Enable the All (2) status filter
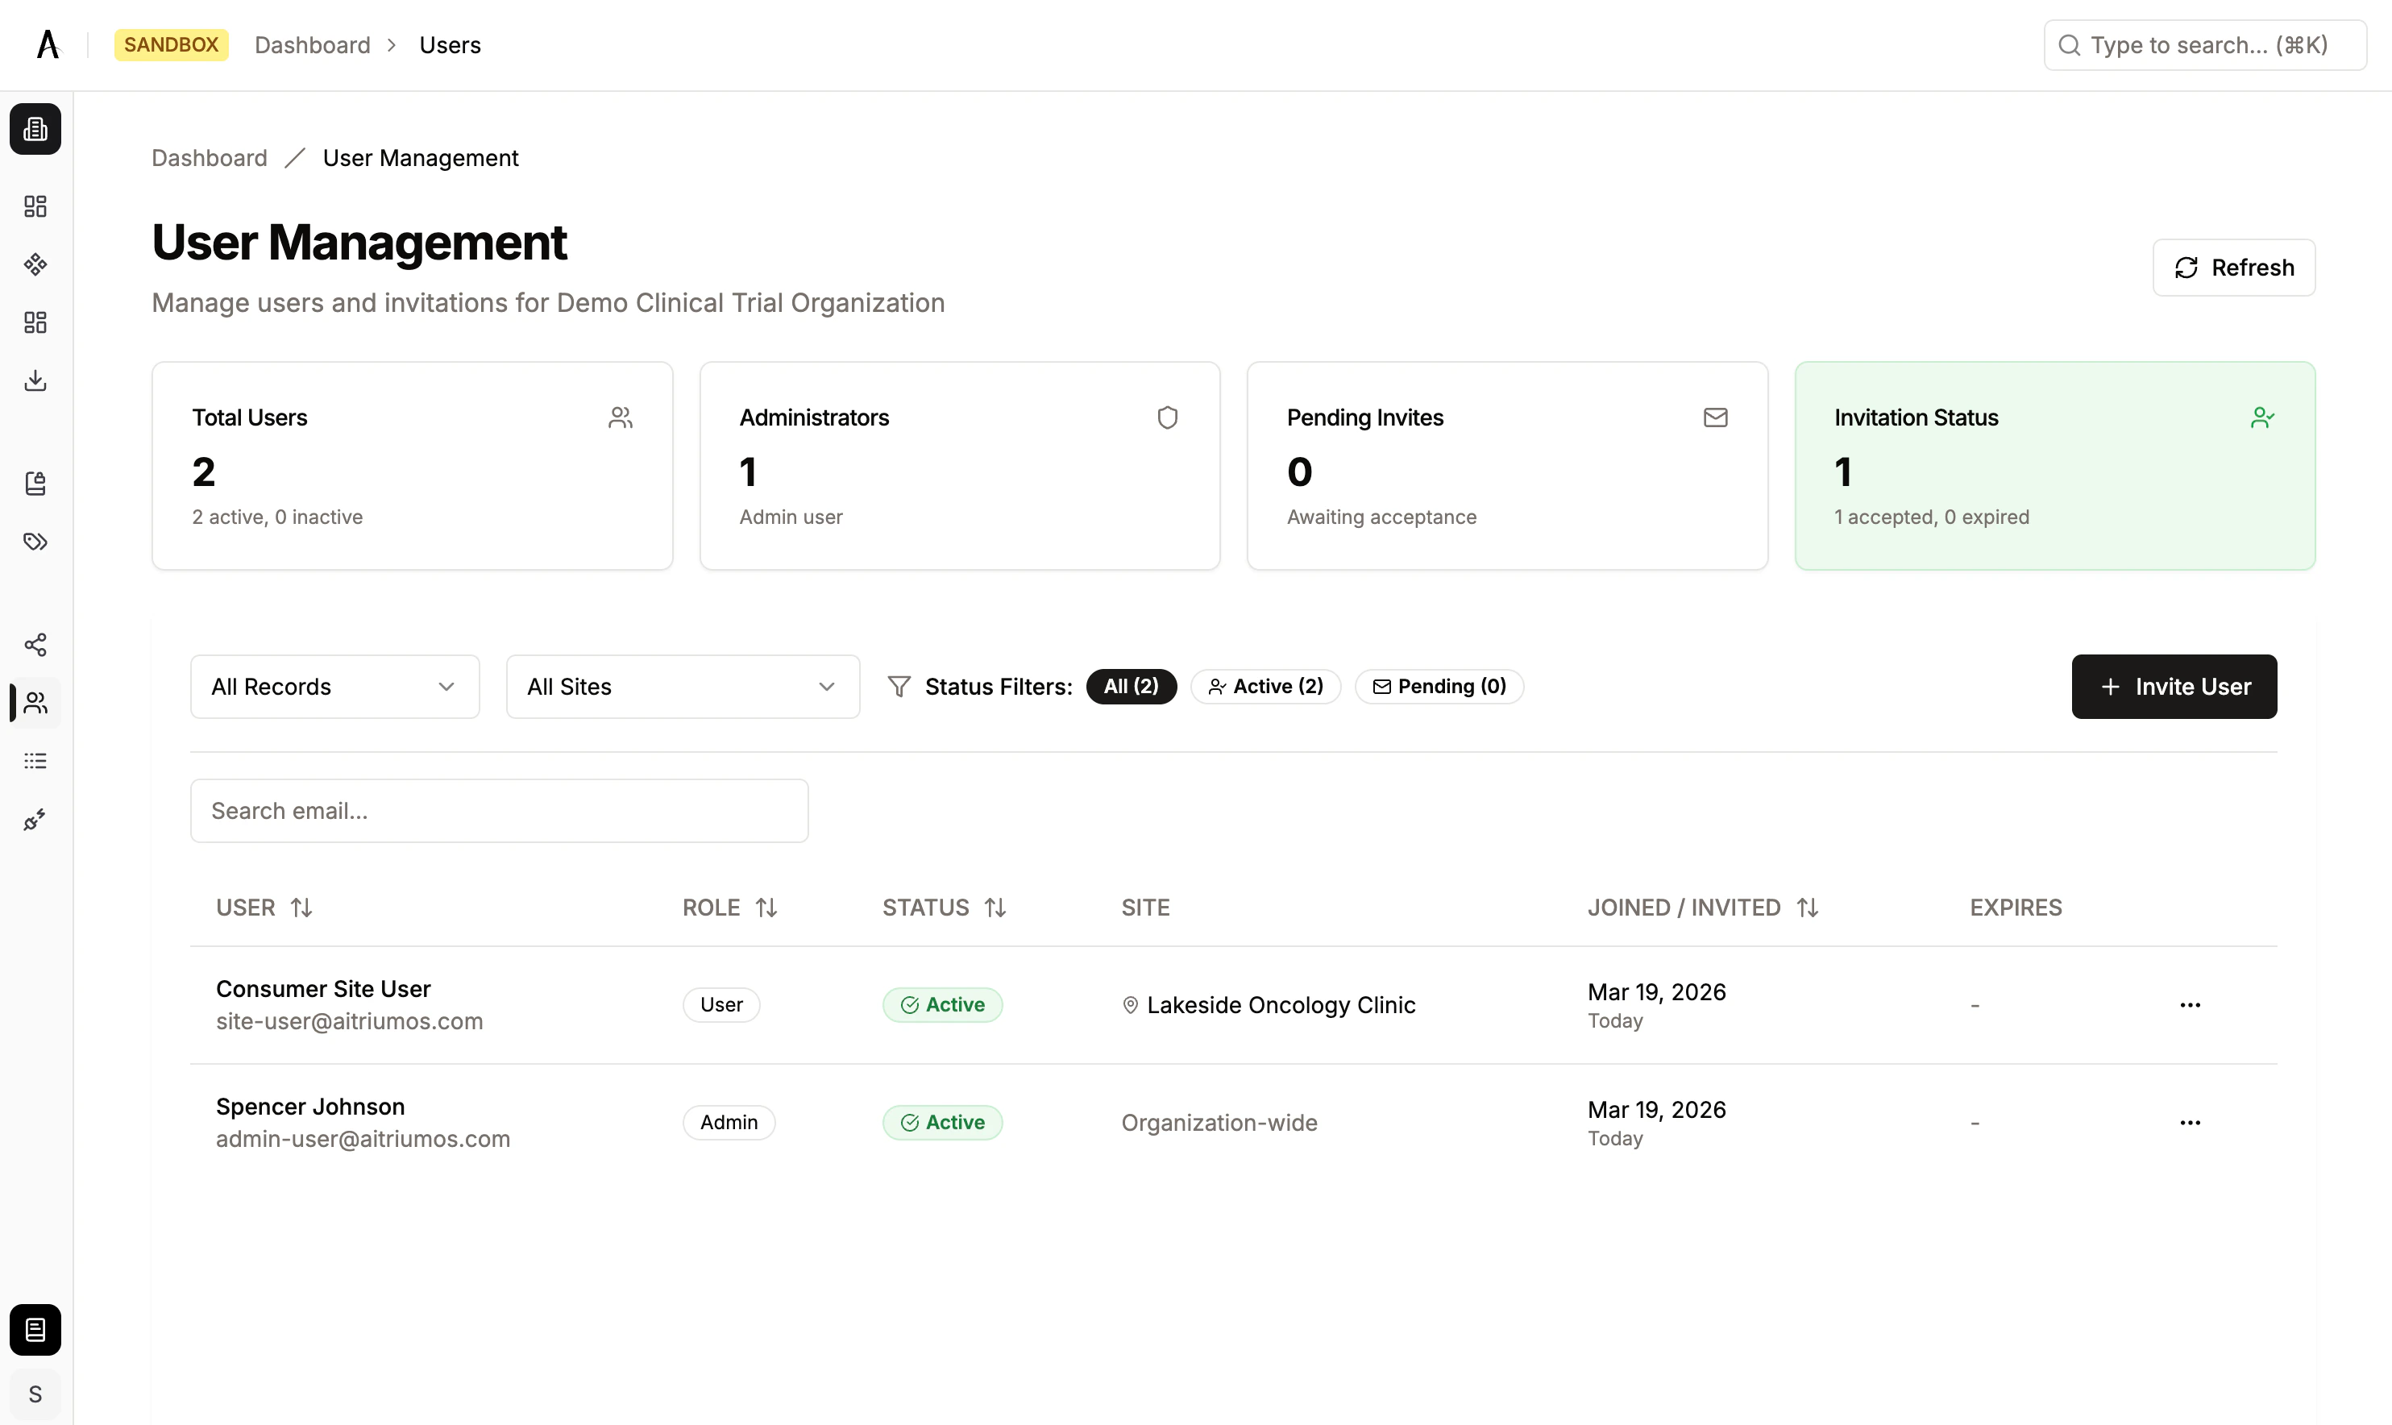Image resolution: width=2392 pixels, height=1425 pixels. tap(1131, 686)
